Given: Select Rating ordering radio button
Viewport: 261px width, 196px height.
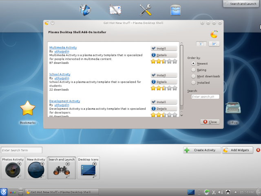Looking at the screenshot, I should click(193, 70).
